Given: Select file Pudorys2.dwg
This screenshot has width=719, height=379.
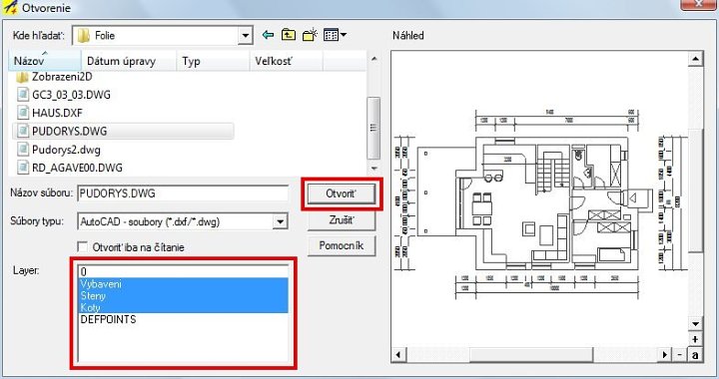Looking at the screenshot, I should click(66, 150).
